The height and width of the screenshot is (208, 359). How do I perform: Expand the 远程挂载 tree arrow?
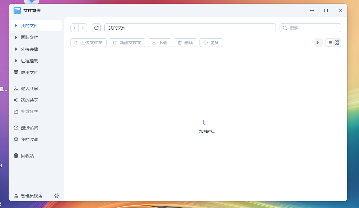click(16, 61)
